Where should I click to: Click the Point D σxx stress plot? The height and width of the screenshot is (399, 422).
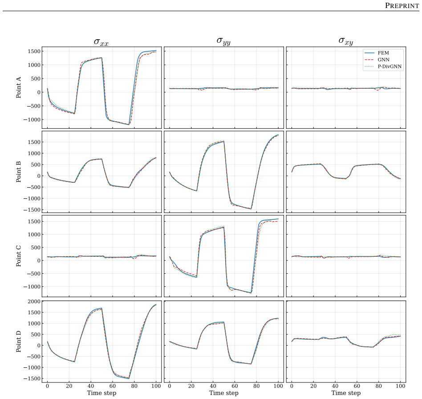click(x=102, y=341)
